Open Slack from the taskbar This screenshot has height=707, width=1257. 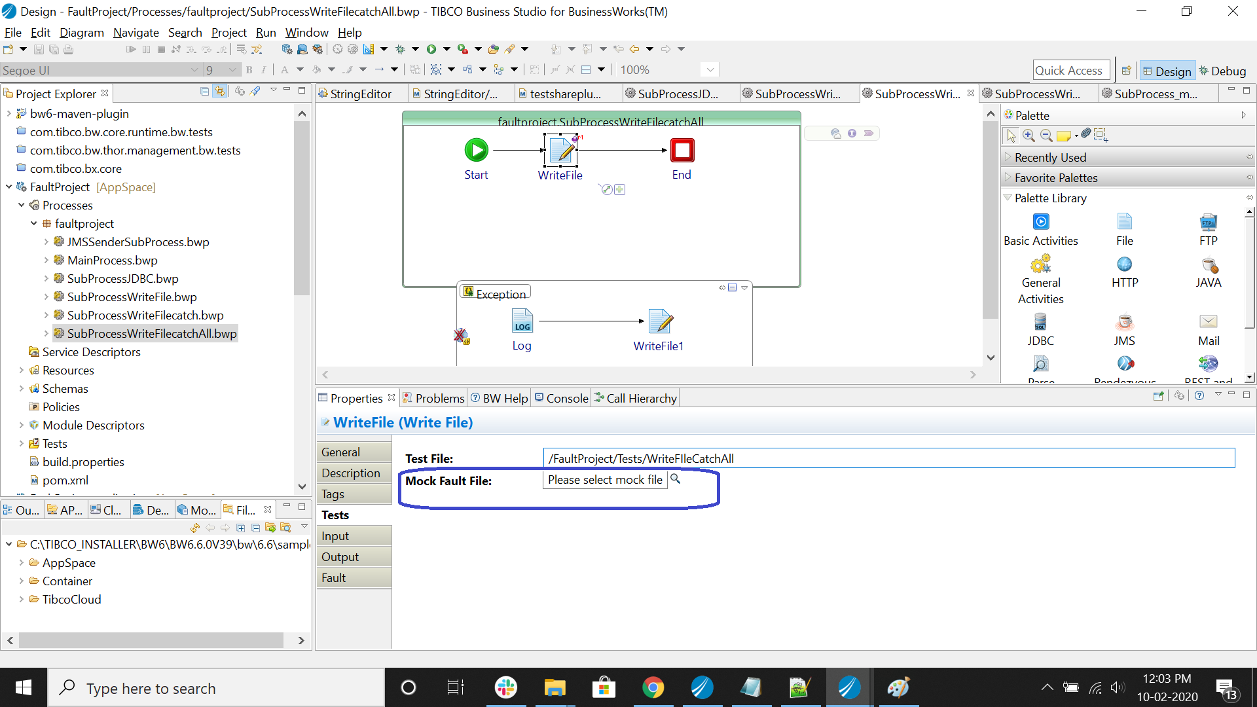click(505, 687)
